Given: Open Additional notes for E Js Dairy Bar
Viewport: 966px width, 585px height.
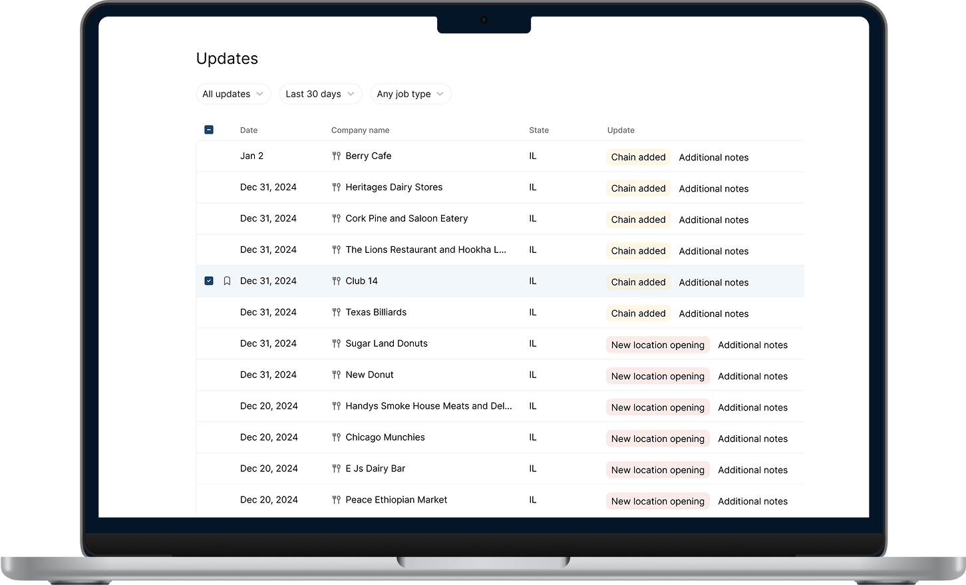Looking at the screenshot, I should tap(752, 471).
